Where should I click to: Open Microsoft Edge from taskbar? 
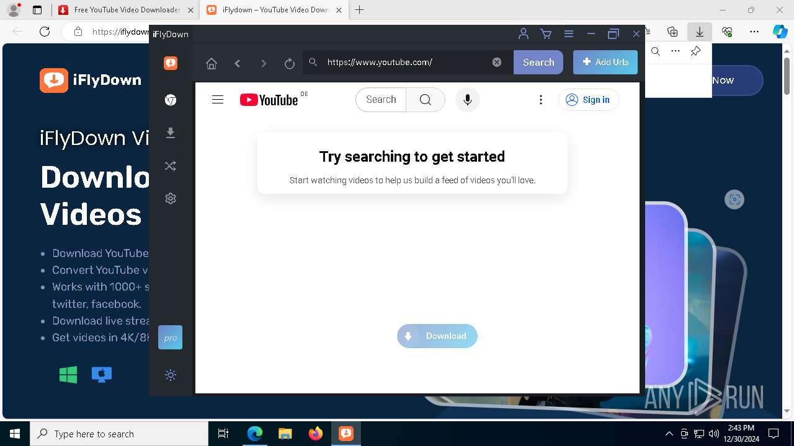click(x=255, y=434)
